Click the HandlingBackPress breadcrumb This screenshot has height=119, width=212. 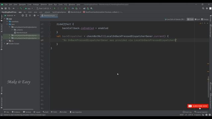coord(9,12)
